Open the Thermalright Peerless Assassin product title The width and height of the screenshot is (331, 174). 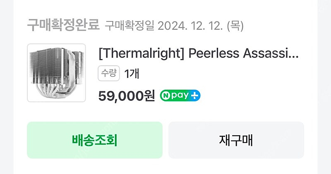pos(198,53)
